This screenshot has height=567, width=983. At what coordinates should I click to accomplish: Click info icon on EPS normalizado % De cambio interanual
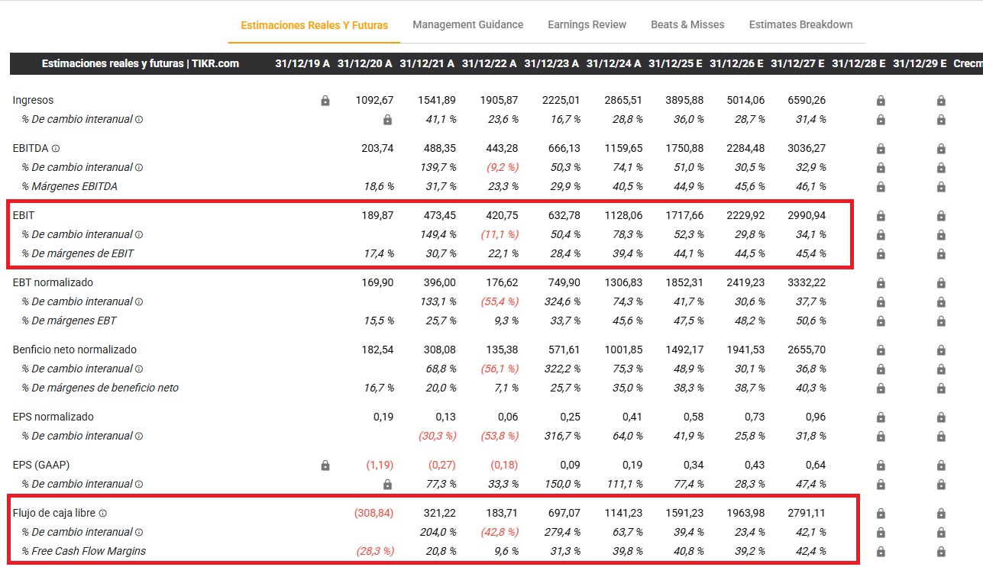[x=139, y=437]
